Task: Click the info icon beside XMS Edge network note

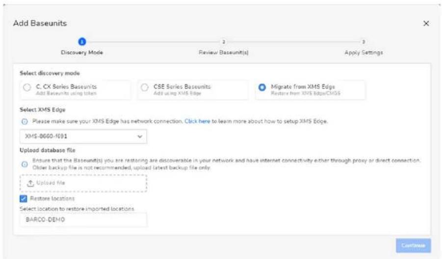Action: [x=25, y=121]
